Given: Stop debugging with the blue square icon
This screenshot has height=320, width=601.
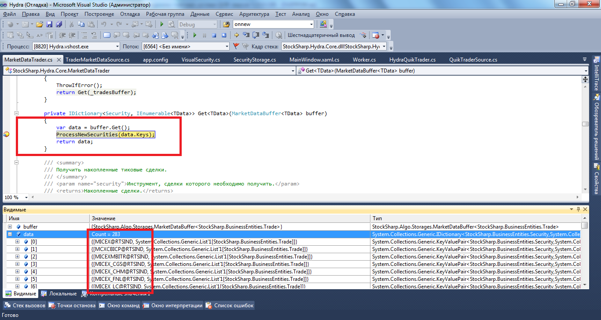Looking at the screenshot, I should (x=214, y=35).
